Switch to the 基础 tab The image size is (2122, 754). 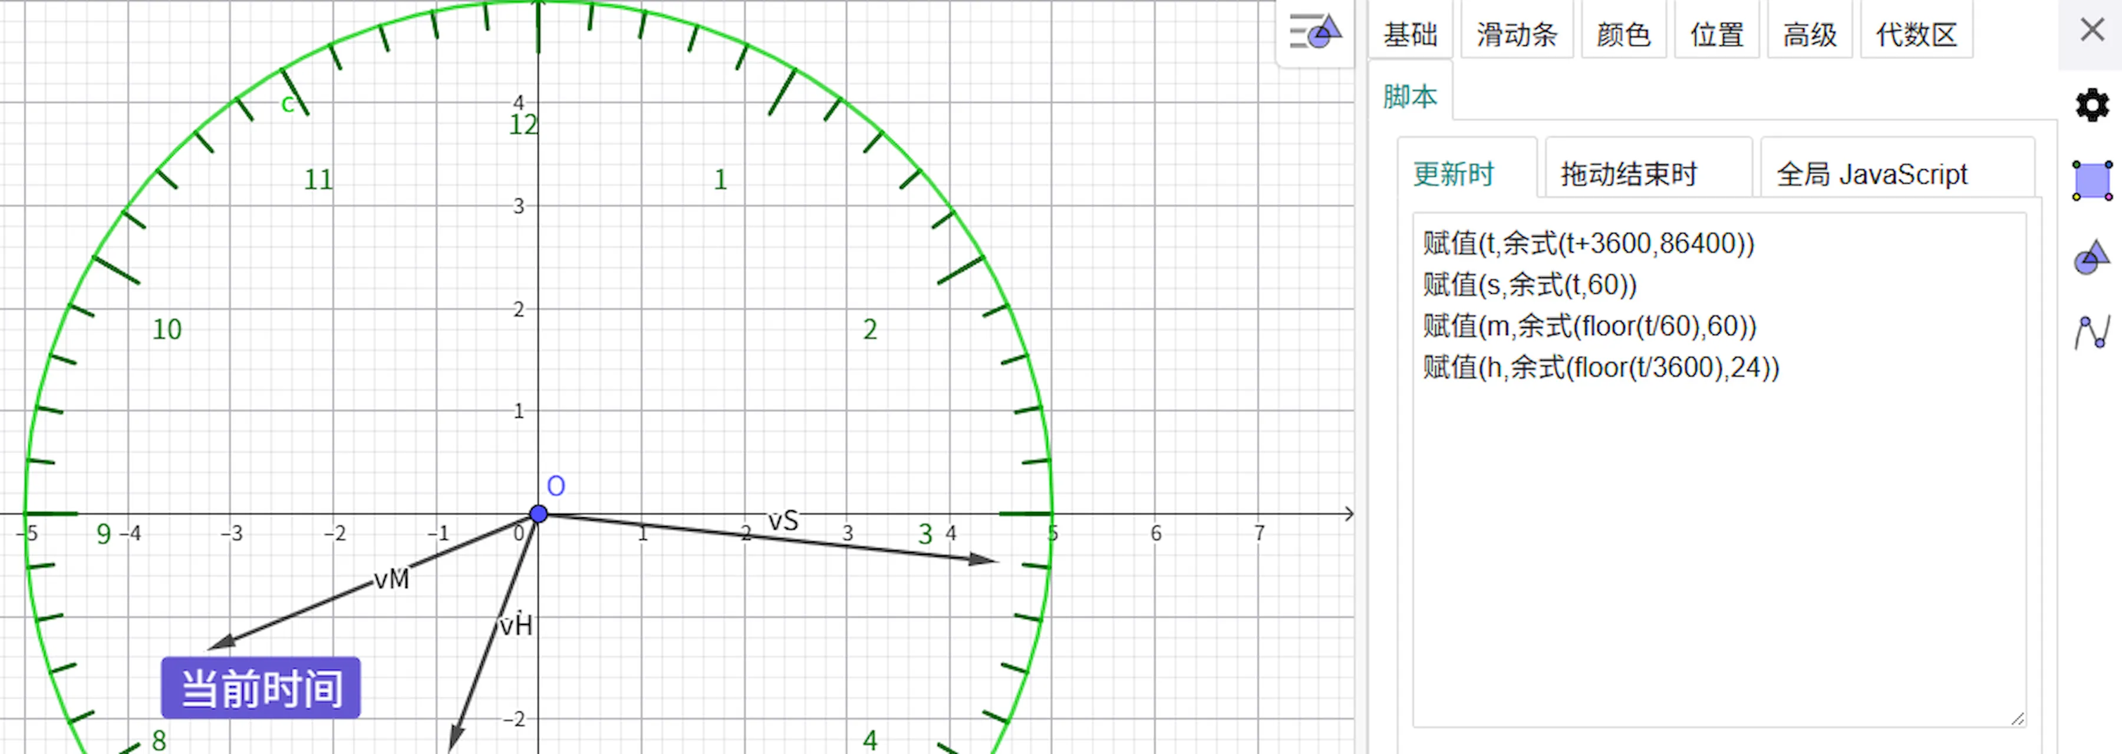[x=1409, y=35]
